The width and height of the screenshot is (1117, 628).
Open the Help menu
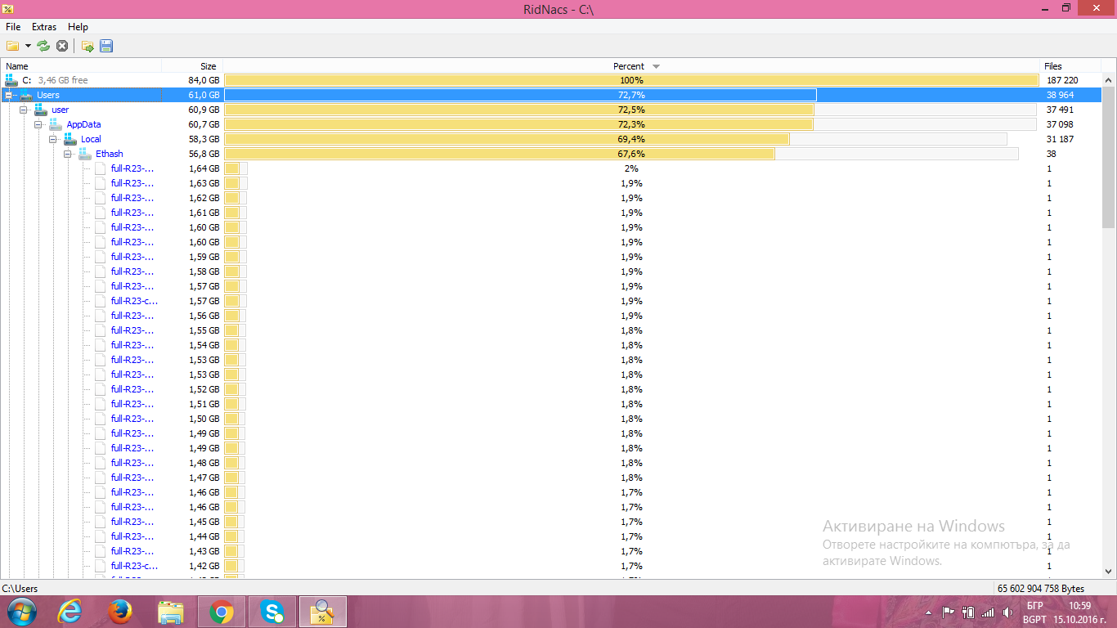tap(78, 27)
